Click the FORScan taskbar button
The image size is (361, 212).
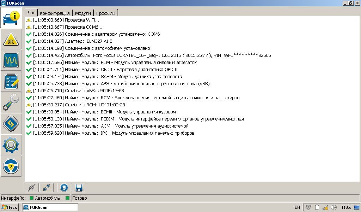point(50,207)
